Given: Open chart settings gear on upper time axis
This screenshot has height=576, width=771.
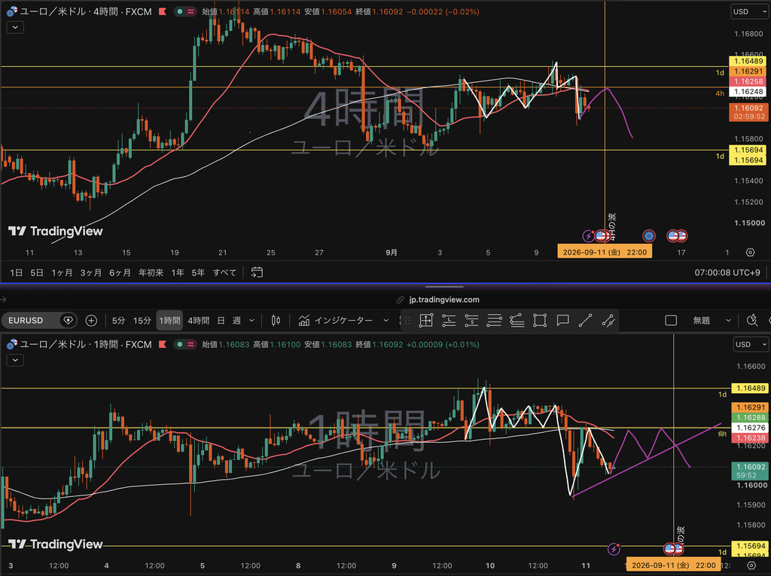Looking at the screenshot, I should [750, 252].
